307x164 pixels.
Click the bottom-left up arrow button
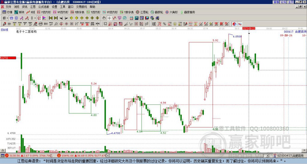tap(2, 150)
